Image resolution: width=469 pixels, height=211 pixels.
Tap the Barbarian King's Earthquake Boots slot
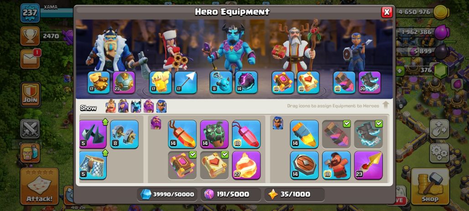pos(99,82)
